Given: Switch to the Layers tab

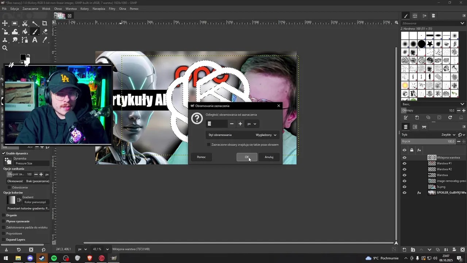Looking at the screenshot, I should 406,127.
